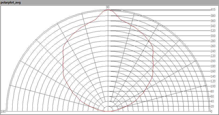This screenshot has width=219, height=115.
Task: Select the 300 radial scale label
Action: [x=213, y=36]
